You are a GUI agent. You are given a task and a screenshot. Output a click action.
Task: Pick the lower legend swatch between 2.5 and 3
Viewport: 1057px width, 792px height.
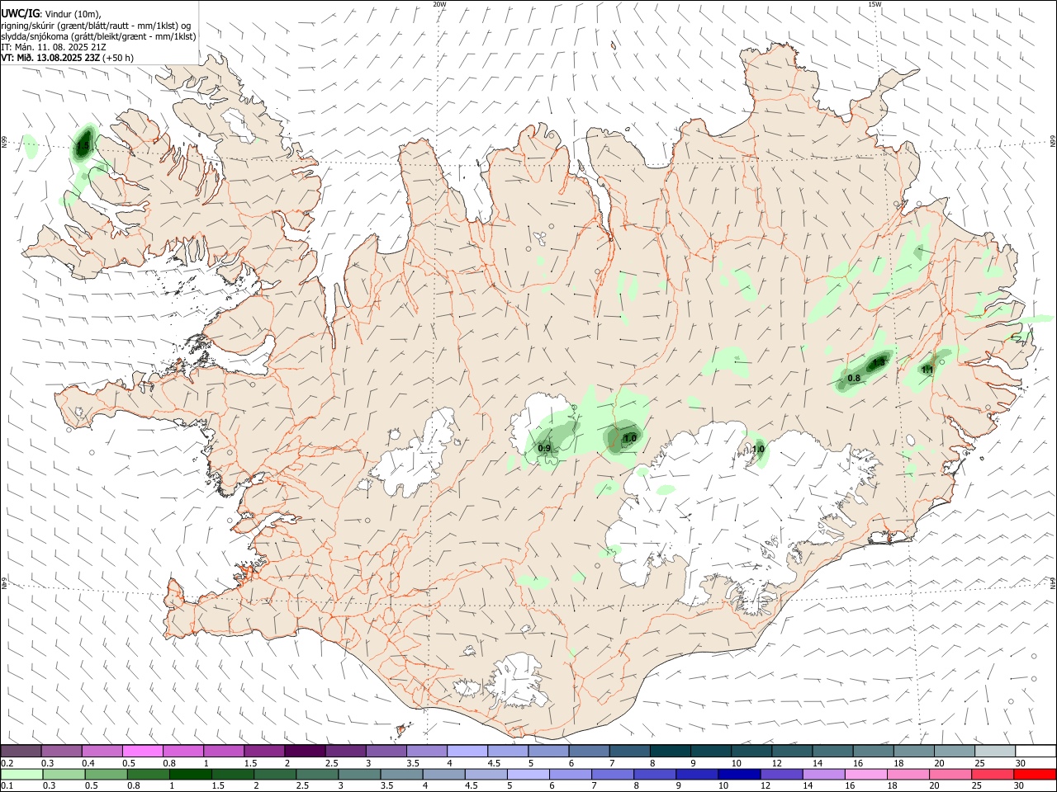[316, 774]
